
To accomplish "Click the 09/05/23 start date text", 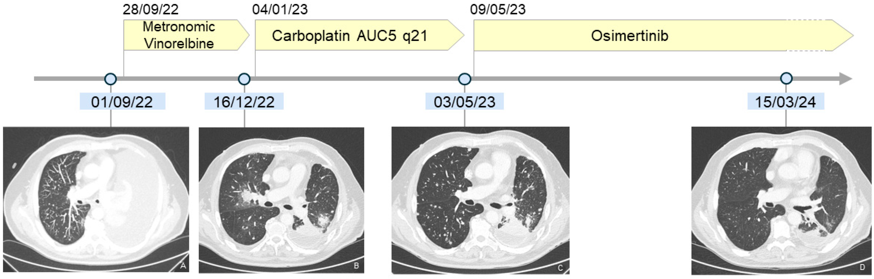I will pos(498,9).
